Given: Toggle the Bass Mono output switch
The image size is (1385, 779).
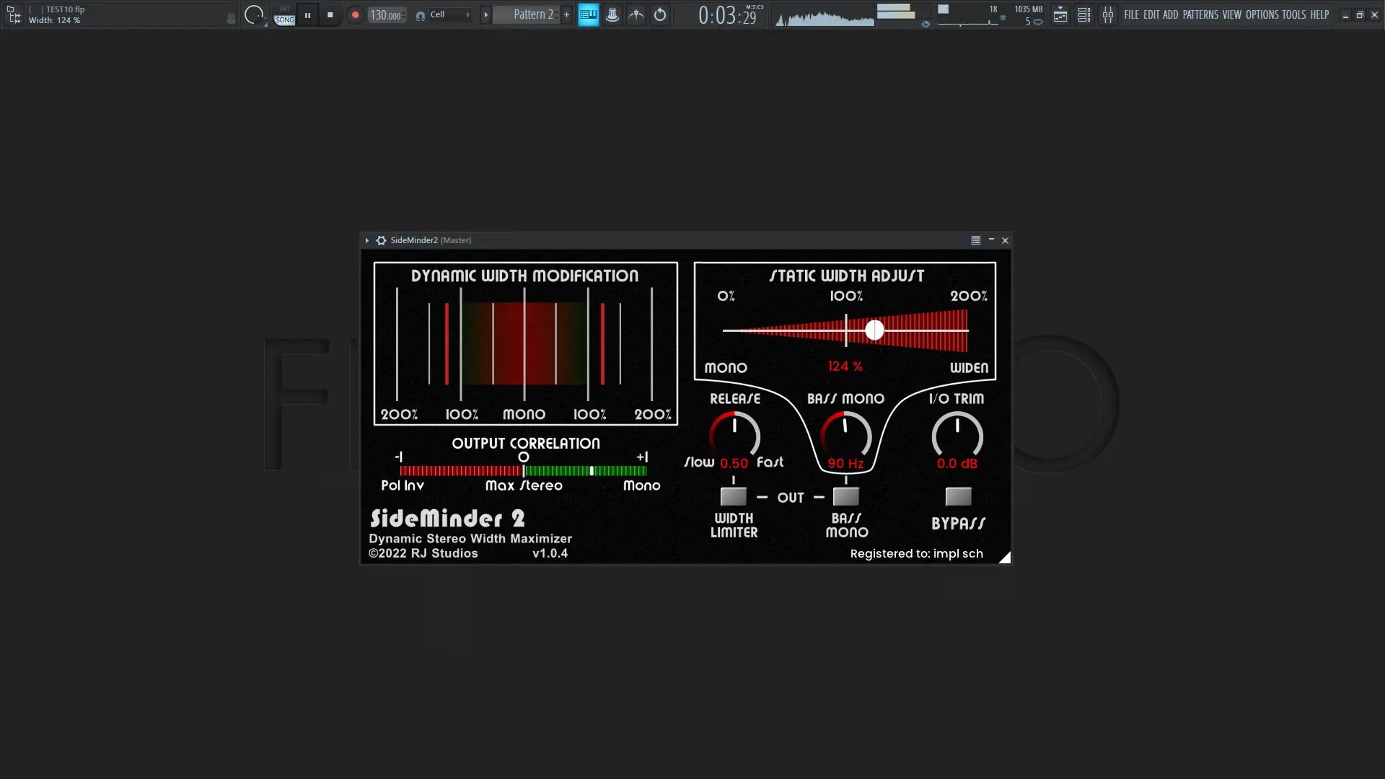Looking at the screenshot, I should (845, 496).
